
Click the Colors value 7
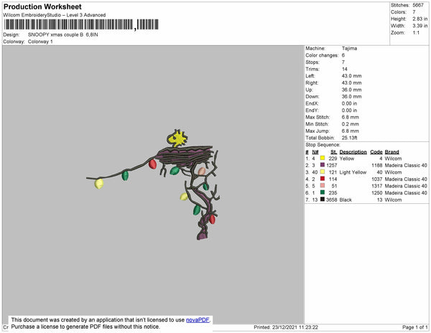pyautogui.click(x=414, y=12)
